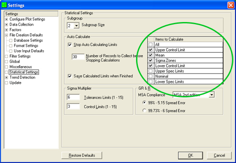The image size is (236, 163).
Task: Select 99% - 5.15 Spread Error option
Action: coord(144,103)
